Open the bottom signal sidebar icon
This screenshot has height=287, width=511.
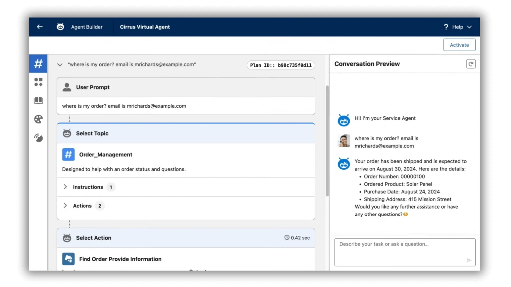[x=38, y=138]
